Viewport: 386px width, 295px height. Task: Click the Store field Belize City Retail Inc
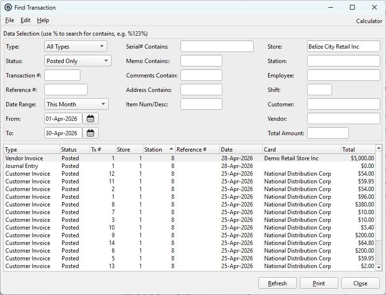pyautogui.click(x=344, y=47)
